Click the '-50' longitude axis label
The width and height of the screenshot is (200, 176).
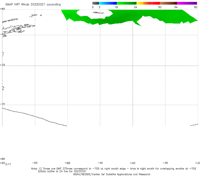[x=67, y=163]
